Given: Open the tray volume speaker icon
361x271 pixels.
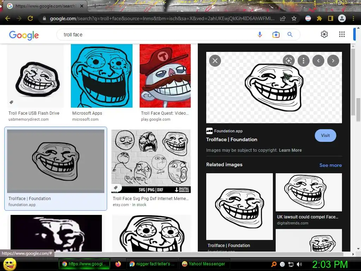Looking at the screenshot, I should click(299, 264).
